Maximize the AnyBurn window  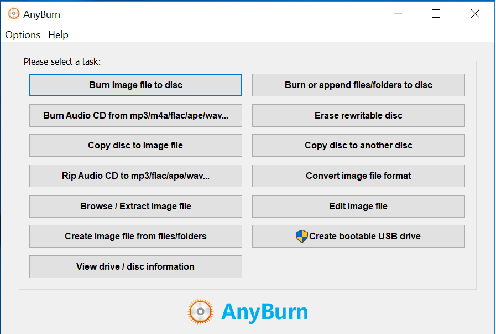pos(436,14)
